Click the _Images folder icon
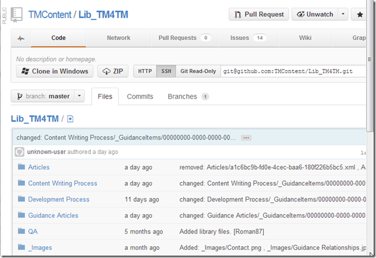This screenshot has height=258, width=376. [22, 247]
